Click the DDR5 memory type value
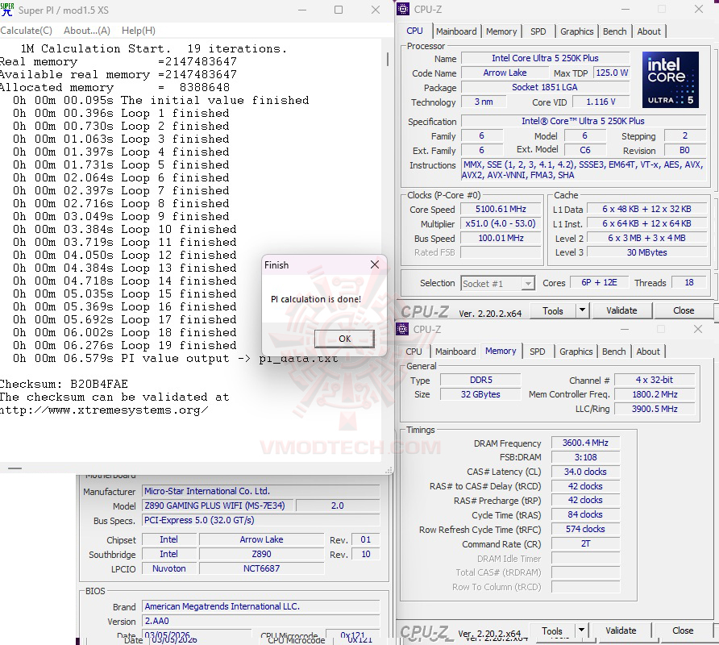Image resolution: width=719 pixels, height=645 pixels. (480, 380)
